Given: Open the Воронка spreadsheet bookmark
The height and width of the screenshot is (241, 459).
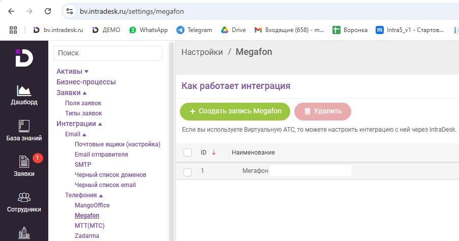Looking at the screenshot, I should tap(350, 30).
